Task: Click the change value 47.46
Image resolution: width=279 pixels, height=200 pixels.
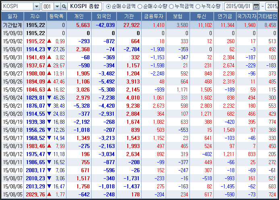Action: tap(59, 82)
